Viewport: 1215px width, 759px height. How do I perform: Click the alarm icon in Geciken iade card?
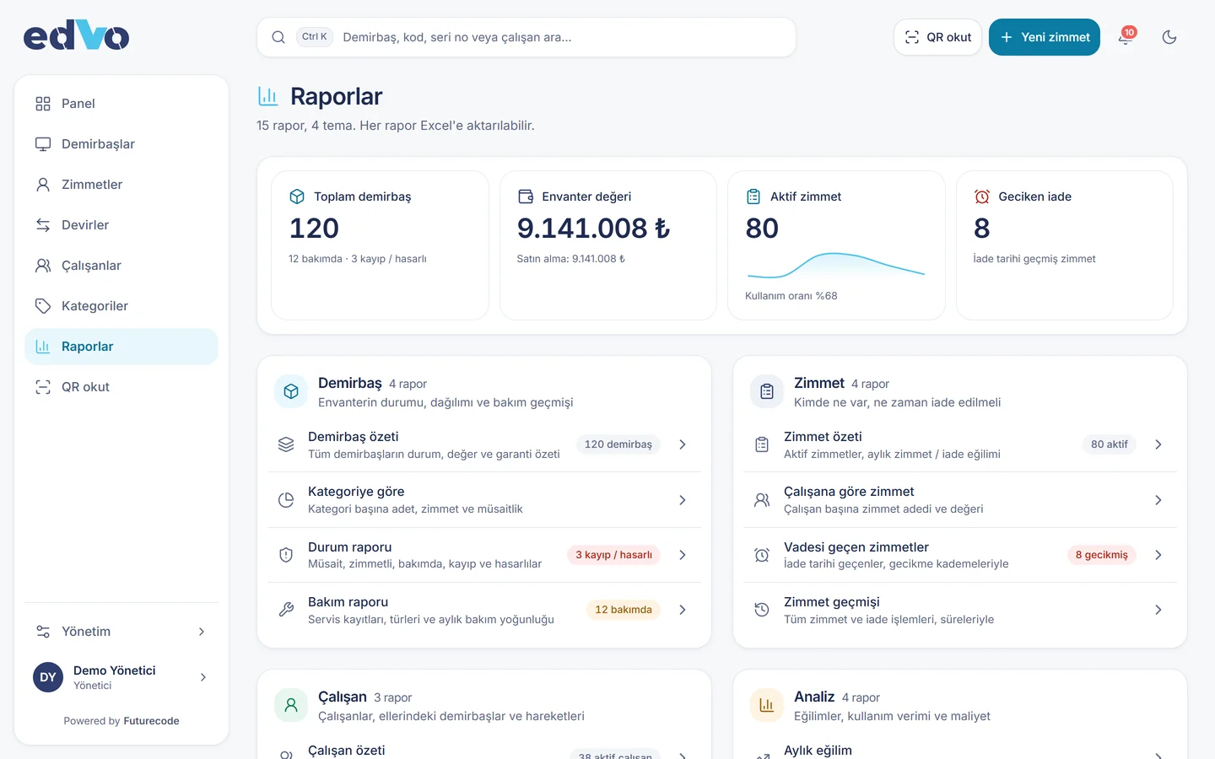[x=982, y=196]
